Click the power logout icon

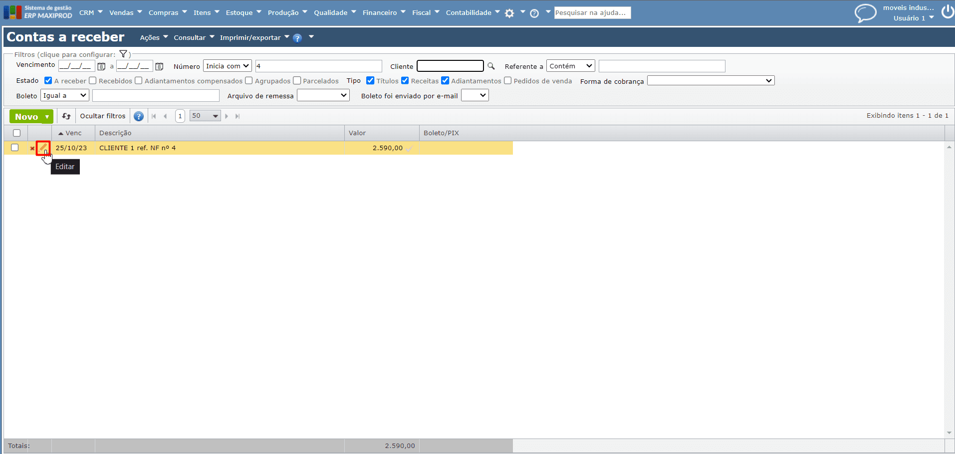(x=948, y=11)
